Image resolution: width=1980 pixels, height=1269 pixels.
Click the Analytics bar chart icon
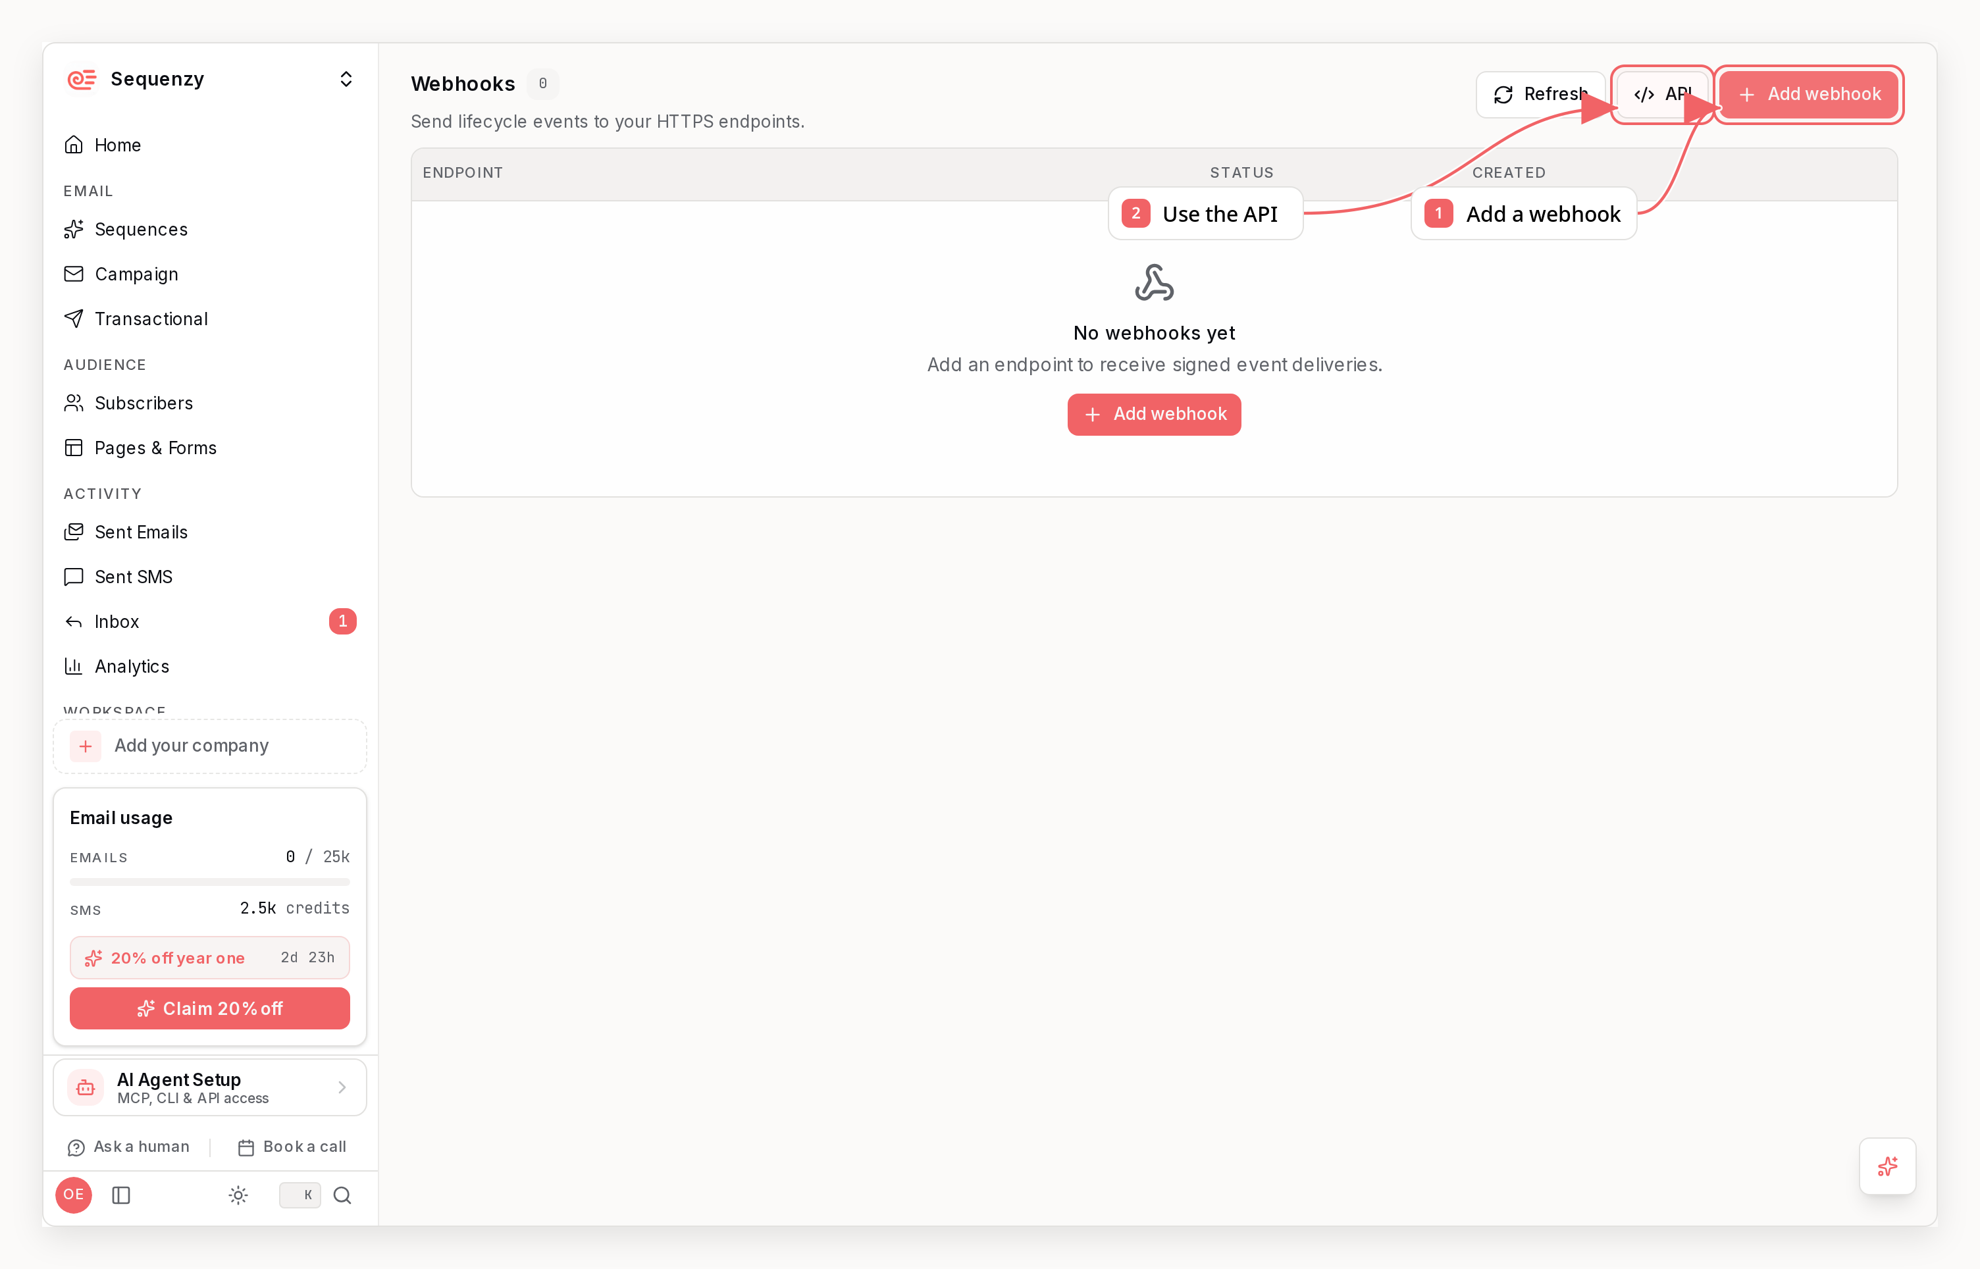click(74, 666)
